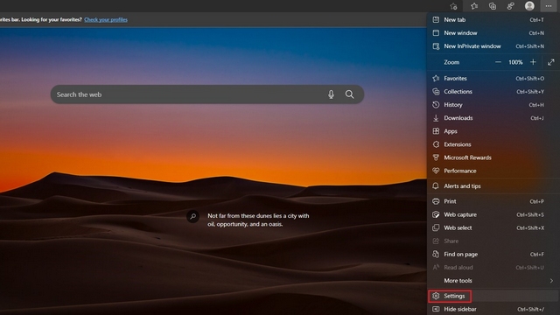Screen dimensions: 560x315
Task: Select Hide sidebar menu entry
Action: 493,309
